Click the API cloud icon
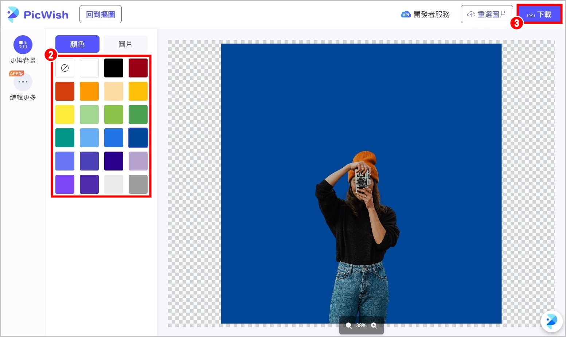Image resolution: width=566 pixels, height=337 pixels. coord(406,15)
